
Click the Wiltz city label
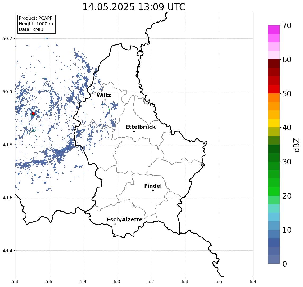pyautogui.click(x=104, y=95)
